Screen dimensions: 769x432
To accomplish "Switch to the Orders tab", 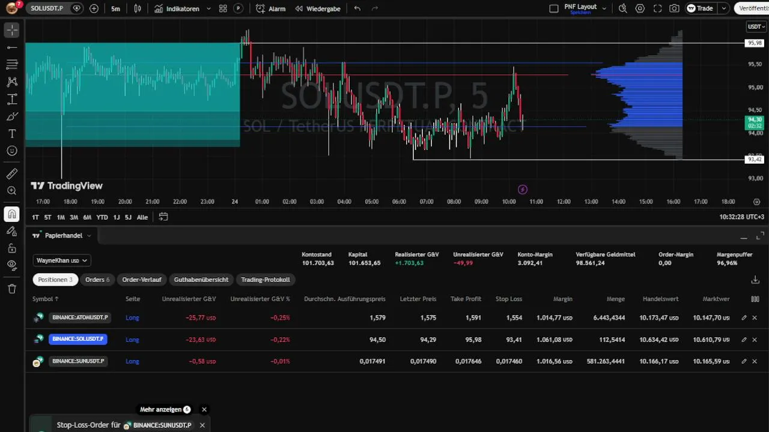I will click(x=97, y=280).
